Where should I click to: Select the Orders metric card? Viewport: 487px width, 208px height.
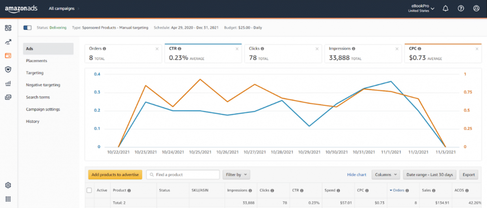click(123, 54)
